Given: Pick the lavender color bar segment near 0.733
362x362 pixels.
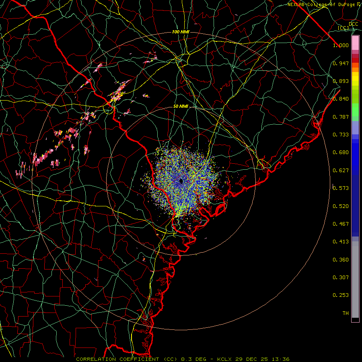Looking at the screenshot, I should (x=355, y=128).
